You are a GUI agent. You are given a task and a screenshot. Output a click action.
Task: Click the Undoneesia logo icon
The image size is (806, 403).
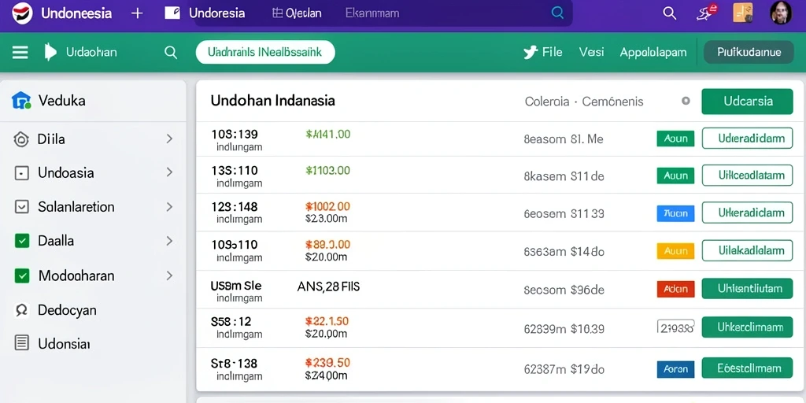(x=21, y=13)
